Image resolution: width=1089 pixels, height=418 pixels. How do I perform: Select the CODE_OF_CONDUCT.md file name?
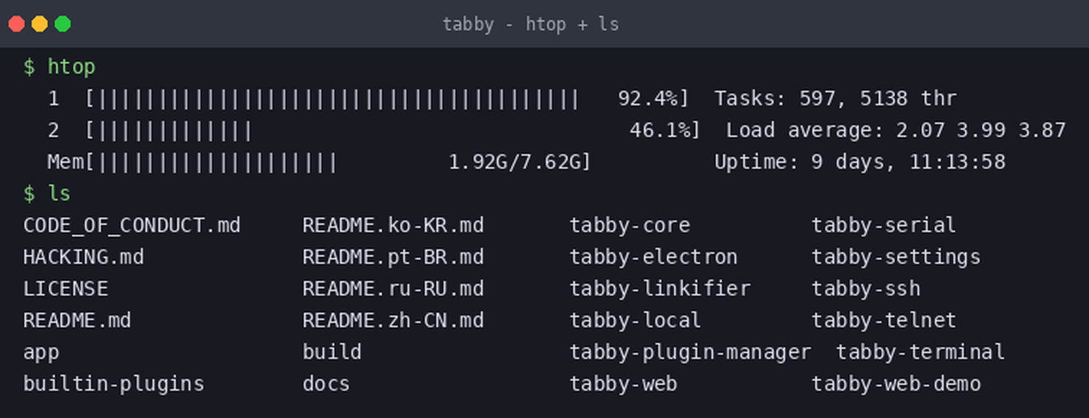pyautogui.click(x=132, y=226)
